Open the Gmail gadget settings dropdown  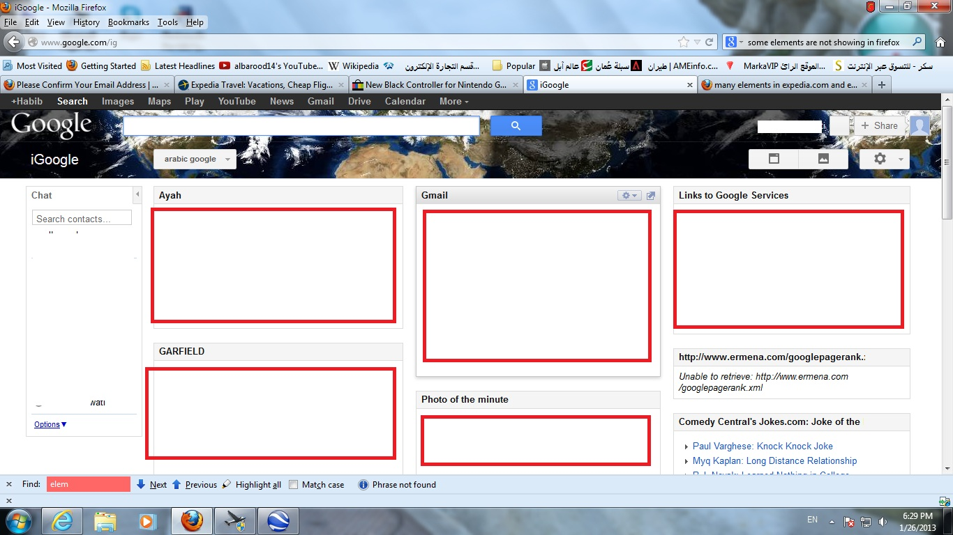(629, 196)
